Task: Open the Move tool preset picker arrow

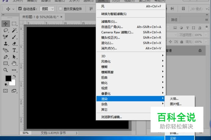Action: pos(13,9)
